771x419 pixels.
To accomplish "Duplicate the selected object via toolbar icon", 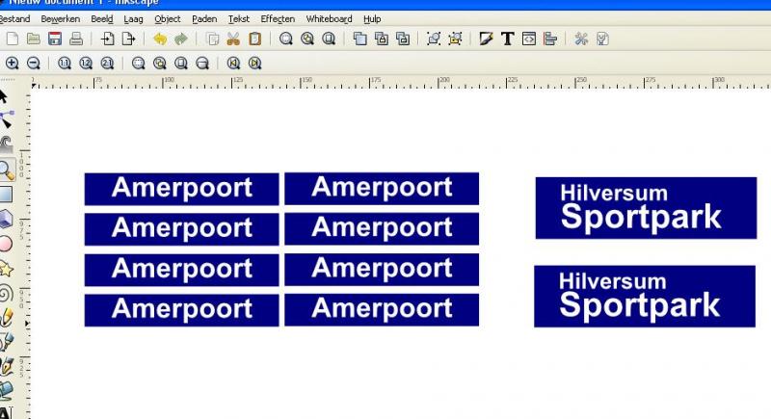I will (x=359, y=39).
